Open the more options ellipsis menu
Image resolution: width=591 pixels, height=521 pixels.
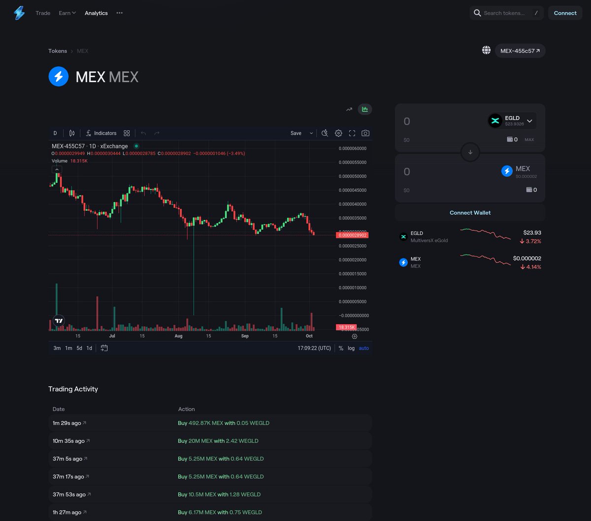119,13
